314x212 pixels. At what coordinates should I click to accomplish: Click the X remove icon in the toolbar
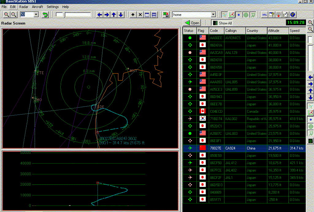click(x=140, y=15)
